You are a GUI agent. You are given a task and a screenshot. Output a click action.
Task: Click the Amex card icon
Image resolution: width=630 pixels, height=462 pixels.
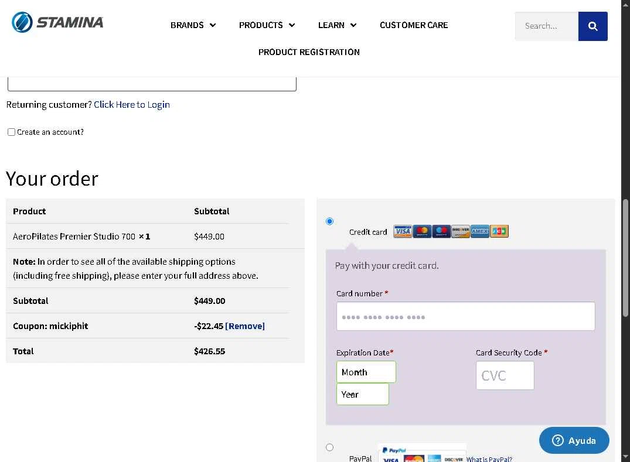point(480,231)
